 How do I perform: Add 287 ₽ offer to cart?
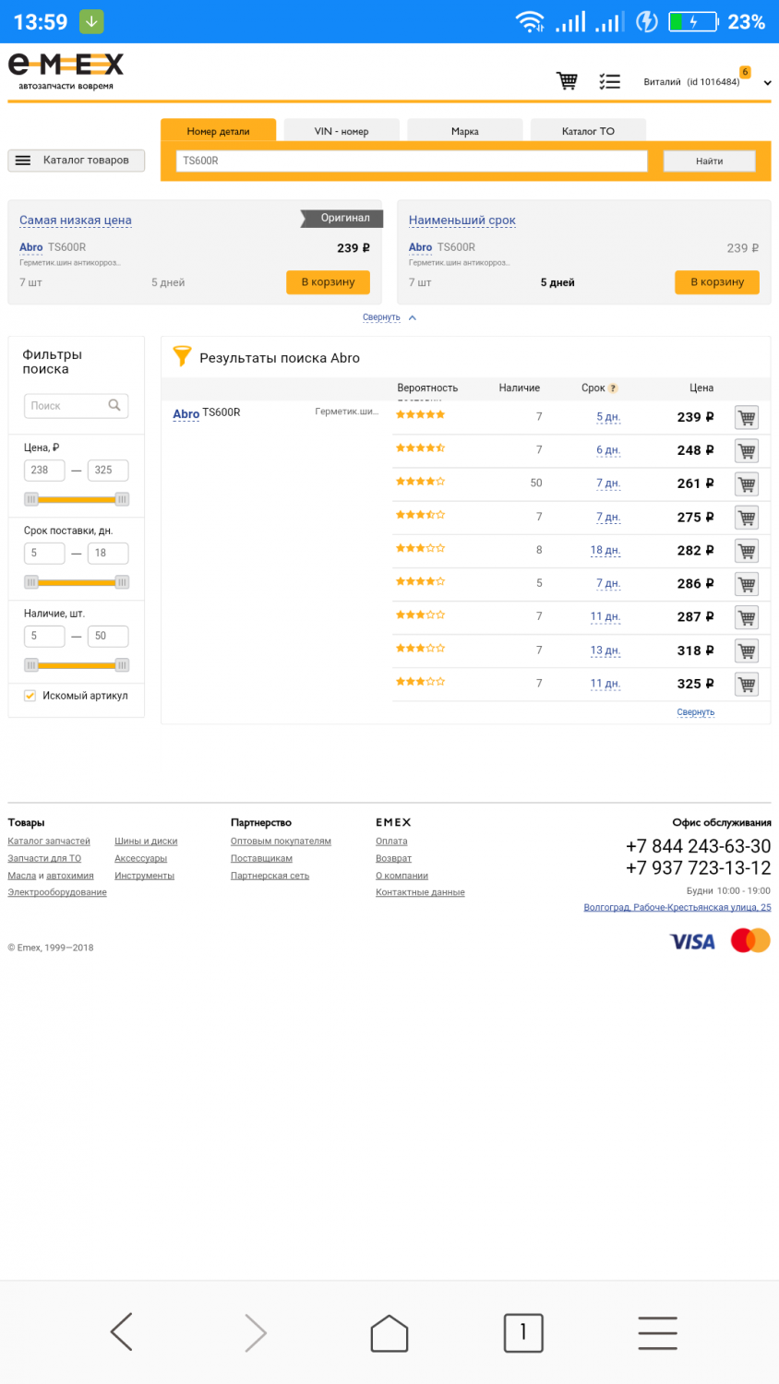click(x=747, y=617)
